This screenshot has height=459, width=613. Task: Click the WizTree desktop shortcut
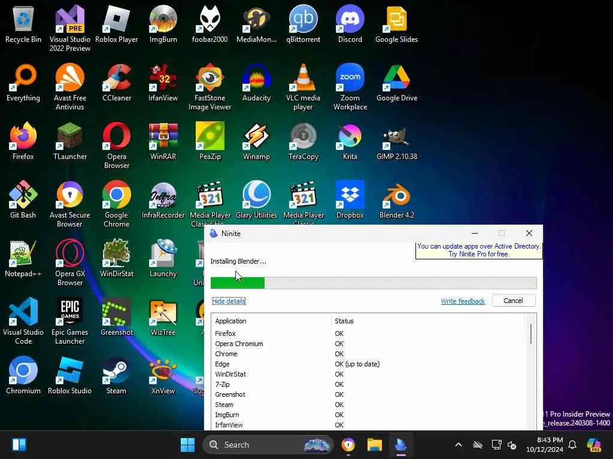click(163, 317)
